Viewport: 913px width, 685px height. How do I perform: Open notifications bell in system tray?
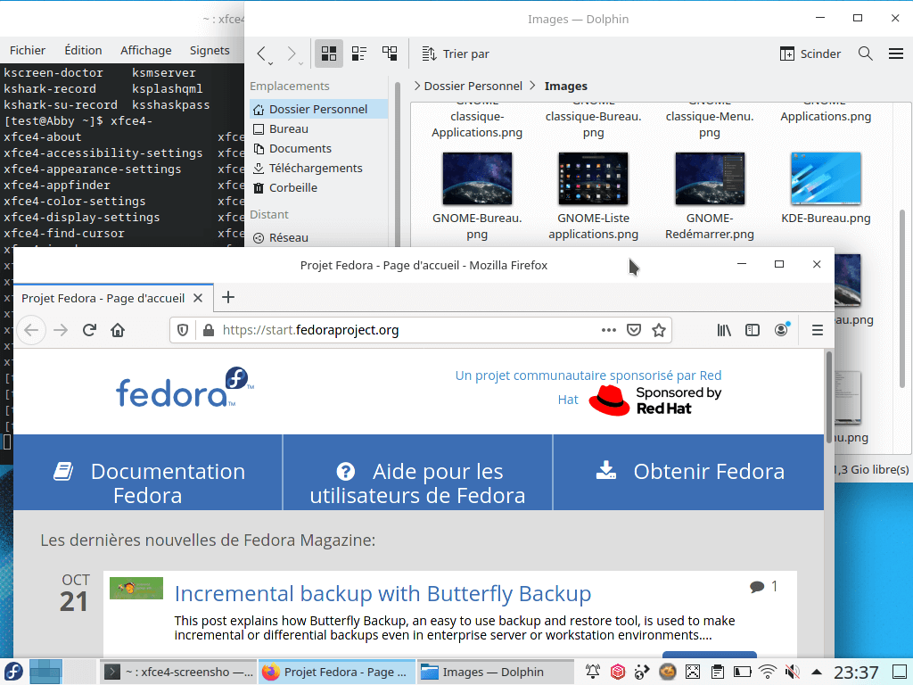click(x=593, y=673)
